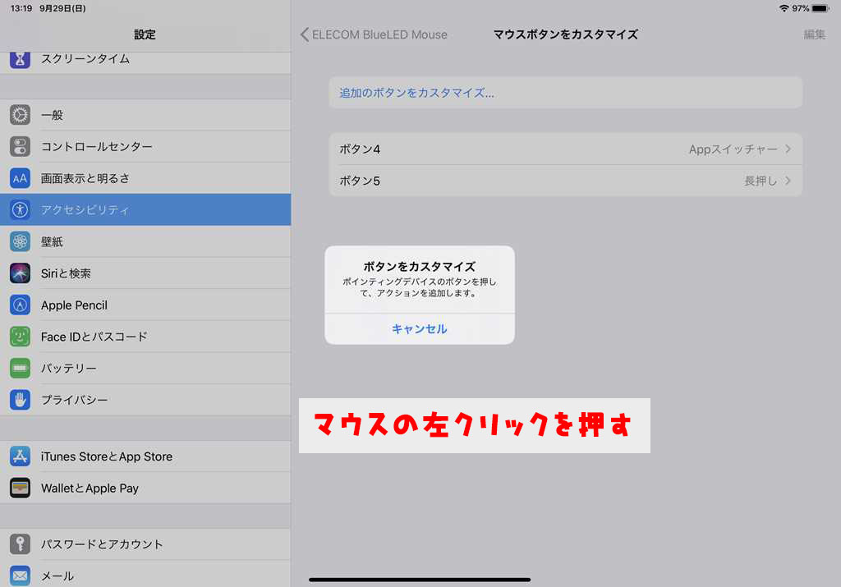This screenshot has width=841, height=587.
Task: Select Apple Pencil in settings list
Action: (145, 305)
